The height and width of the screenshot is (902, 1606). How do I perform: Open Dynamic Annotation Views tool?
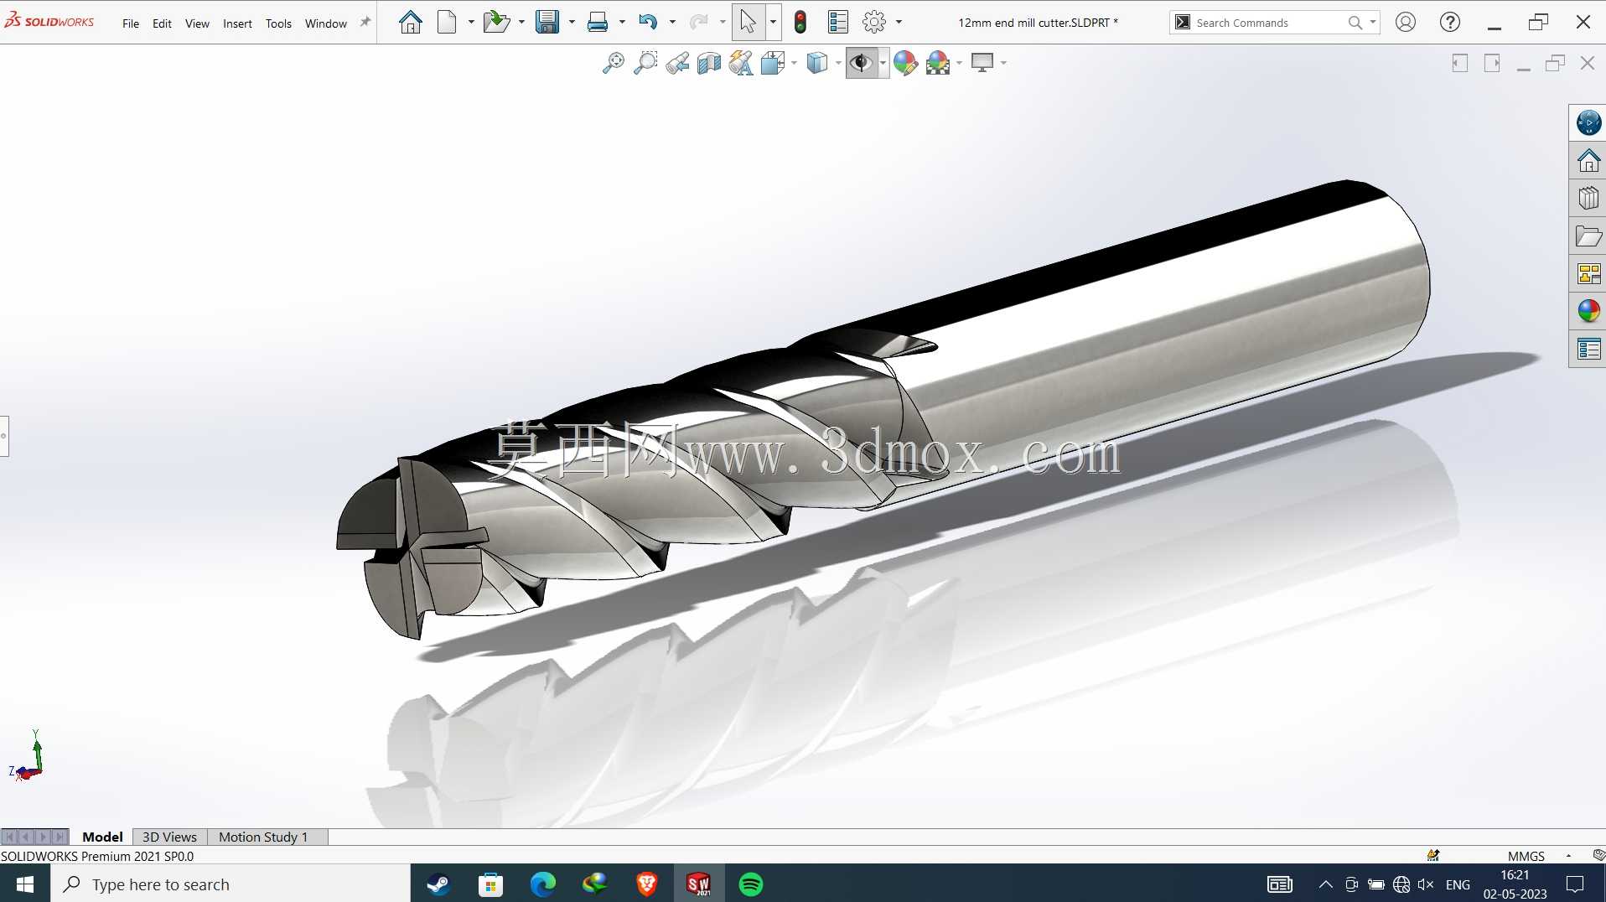pos(741,63)
